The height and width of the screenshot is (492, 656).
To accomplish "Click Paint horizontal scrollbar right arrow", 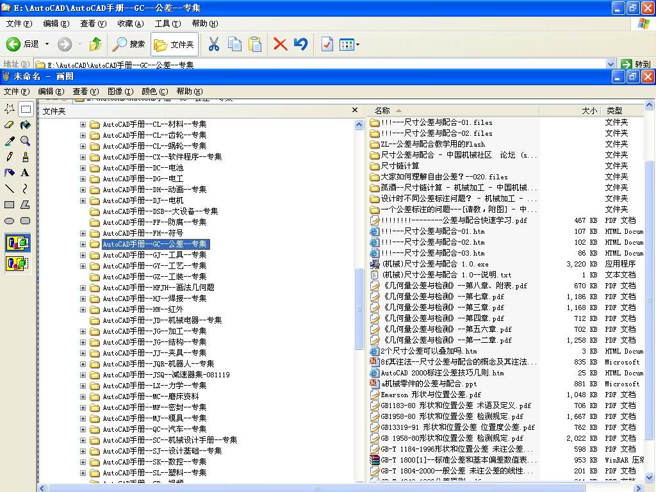I will [x=639, y=488].
